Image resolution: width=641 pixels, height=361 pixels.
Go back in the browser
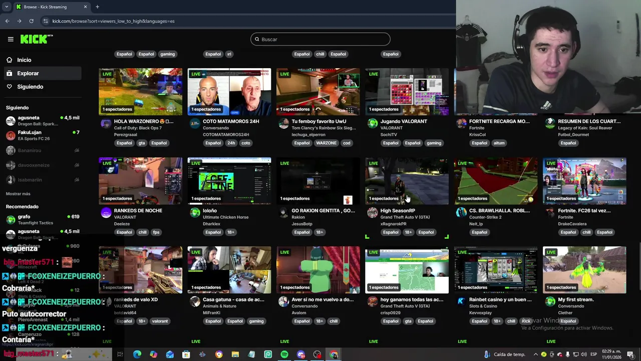pos(7,21)
